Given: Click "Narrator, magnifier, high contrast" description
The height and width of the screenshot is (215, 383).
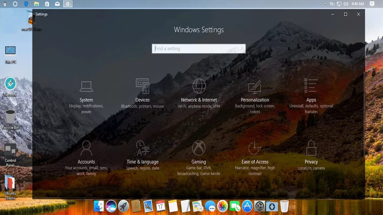Looking at the screenshot, I should [x=255, y=171].
